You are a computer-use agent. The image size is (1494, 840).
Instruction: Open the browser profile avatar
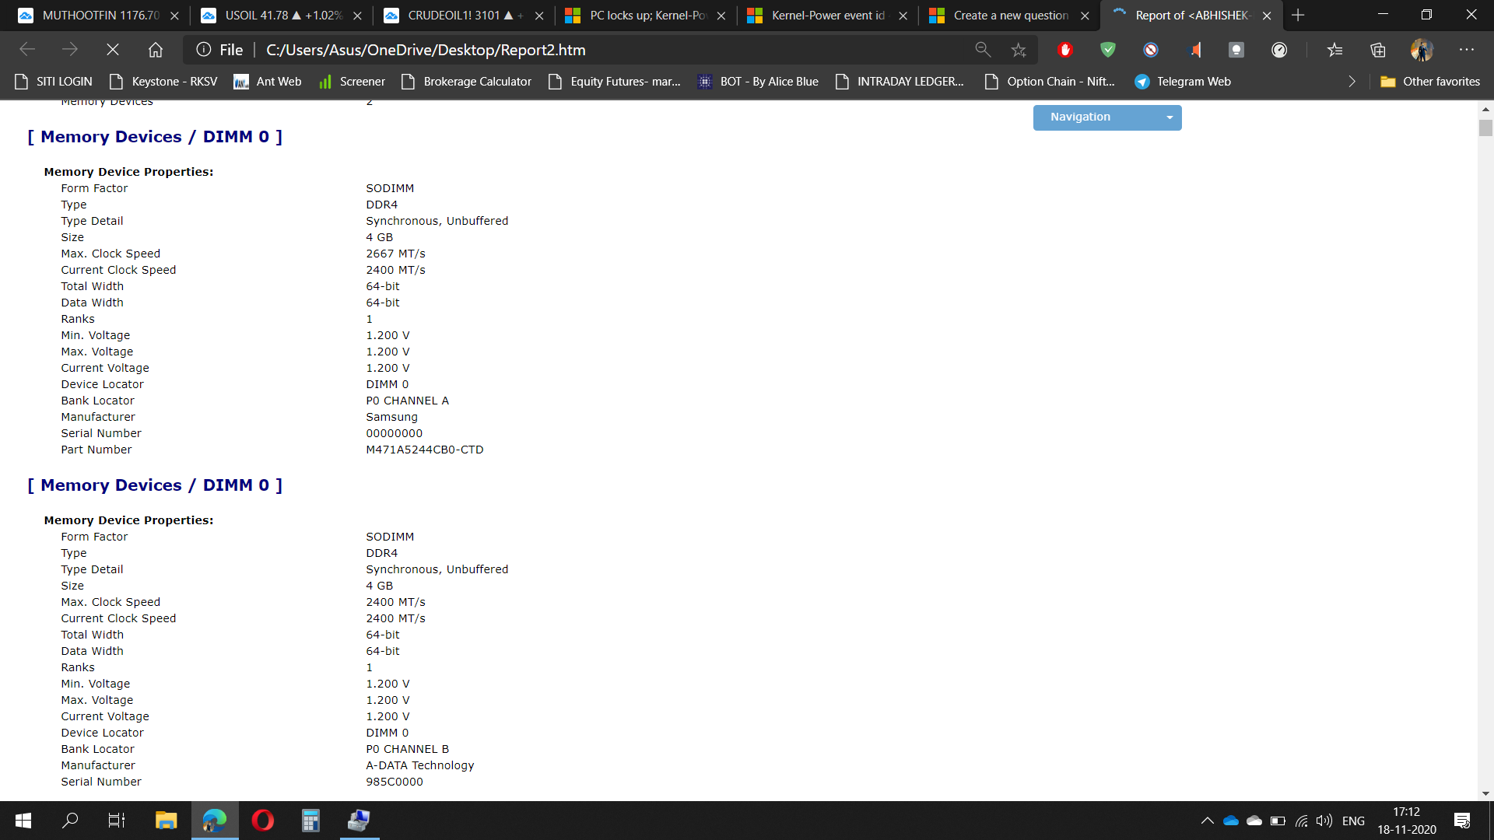[1422, 50]
